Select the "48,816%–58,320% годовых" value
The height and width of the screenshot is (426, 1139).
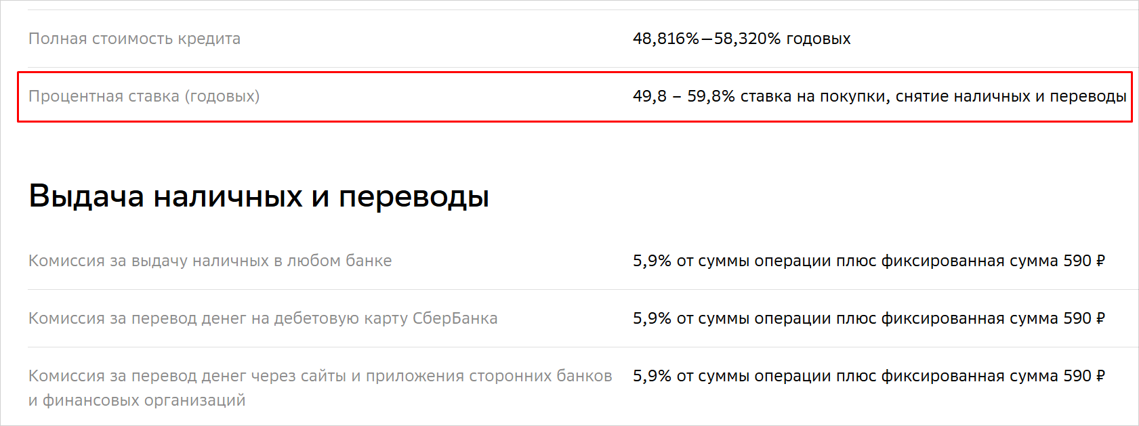pyautogui.click(x=741, y=39)
